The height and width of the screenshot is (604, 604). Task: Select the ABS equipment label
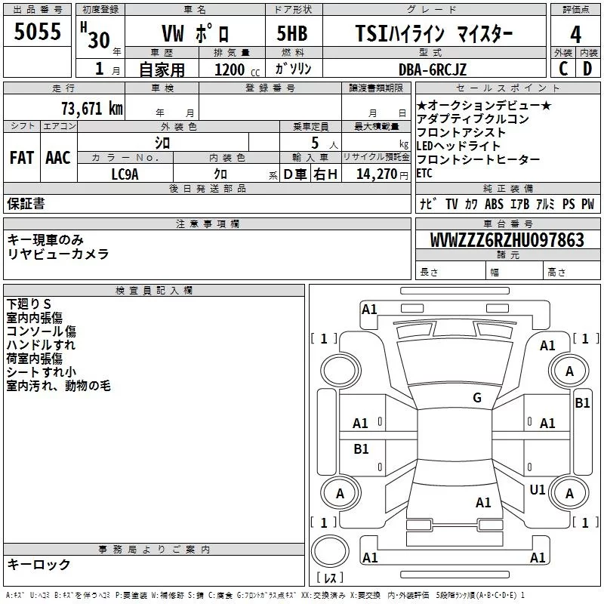[x=494, y=204]
